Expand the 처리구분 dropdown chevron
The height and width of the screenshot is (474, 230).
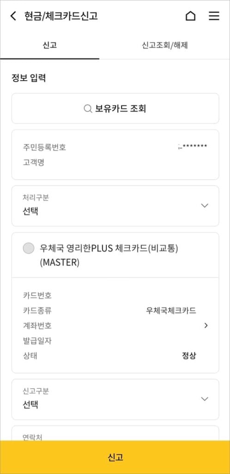(205, 206)
